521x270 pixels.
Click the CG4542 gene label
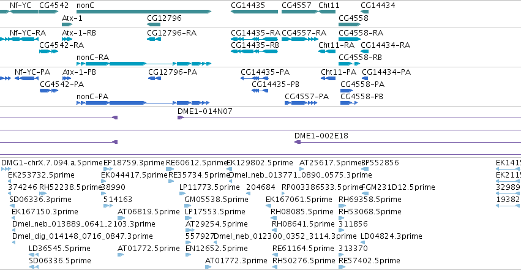point(54,6)
